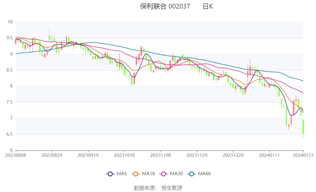Viewport: 316px width, 192px height.
Task: Click the 20231018 x-axis date label
Action: [x=125, y=155]
